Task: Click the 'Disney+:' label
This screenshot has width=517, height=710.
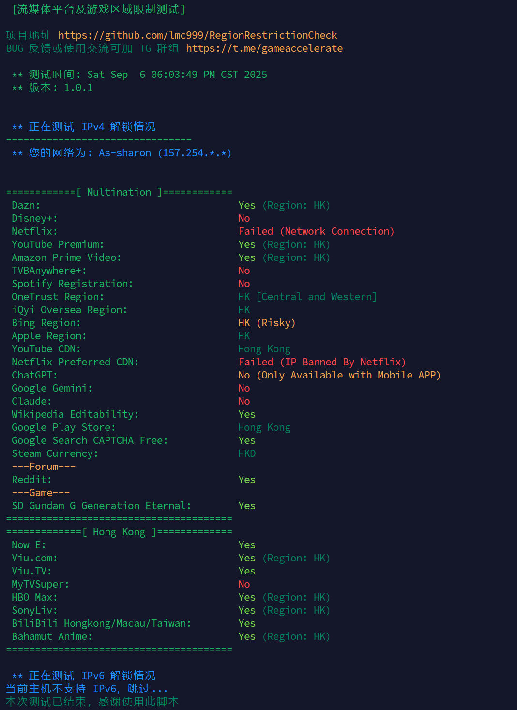Action: (35, 218)
